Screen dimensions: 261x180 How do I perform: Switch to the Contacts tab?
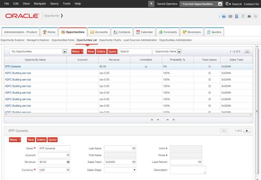[x=122, y=32]
